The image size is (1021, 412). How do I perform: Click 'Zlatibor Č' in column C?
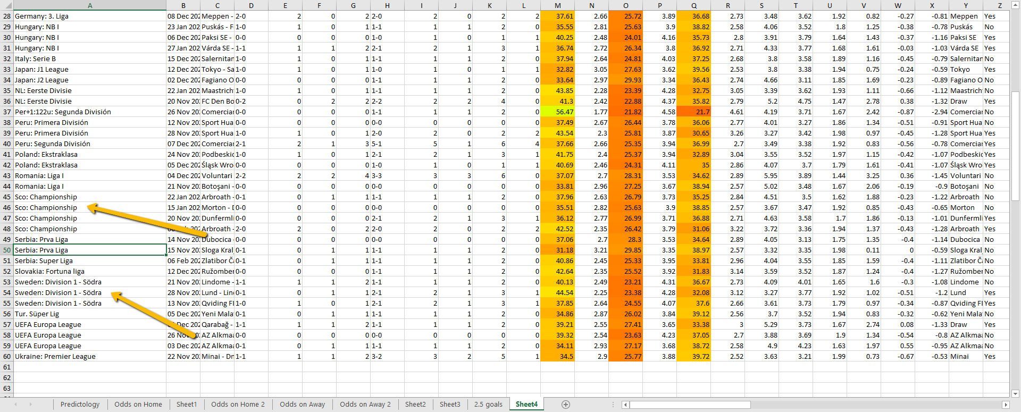tap(217, 260)
